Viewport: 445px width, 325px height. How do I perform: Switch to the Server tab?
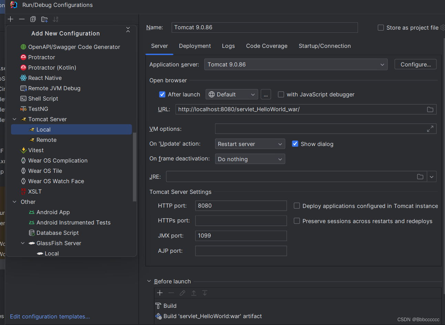(159, 46)
